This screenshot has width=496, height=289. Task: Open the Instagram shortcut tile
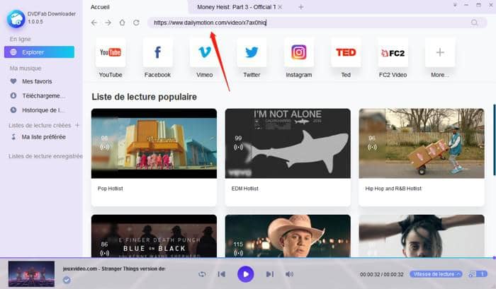pos(298,52)
